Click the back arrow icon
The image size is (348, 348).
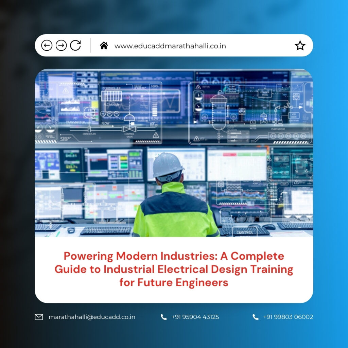47,46
